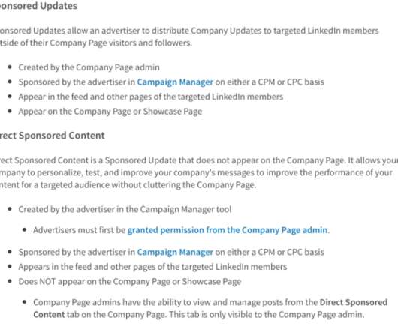The width and height of the screenshot is (398, 332).
Task: Click the paragraph about personalizing and testing company's messages
Action: coord(199,172)
